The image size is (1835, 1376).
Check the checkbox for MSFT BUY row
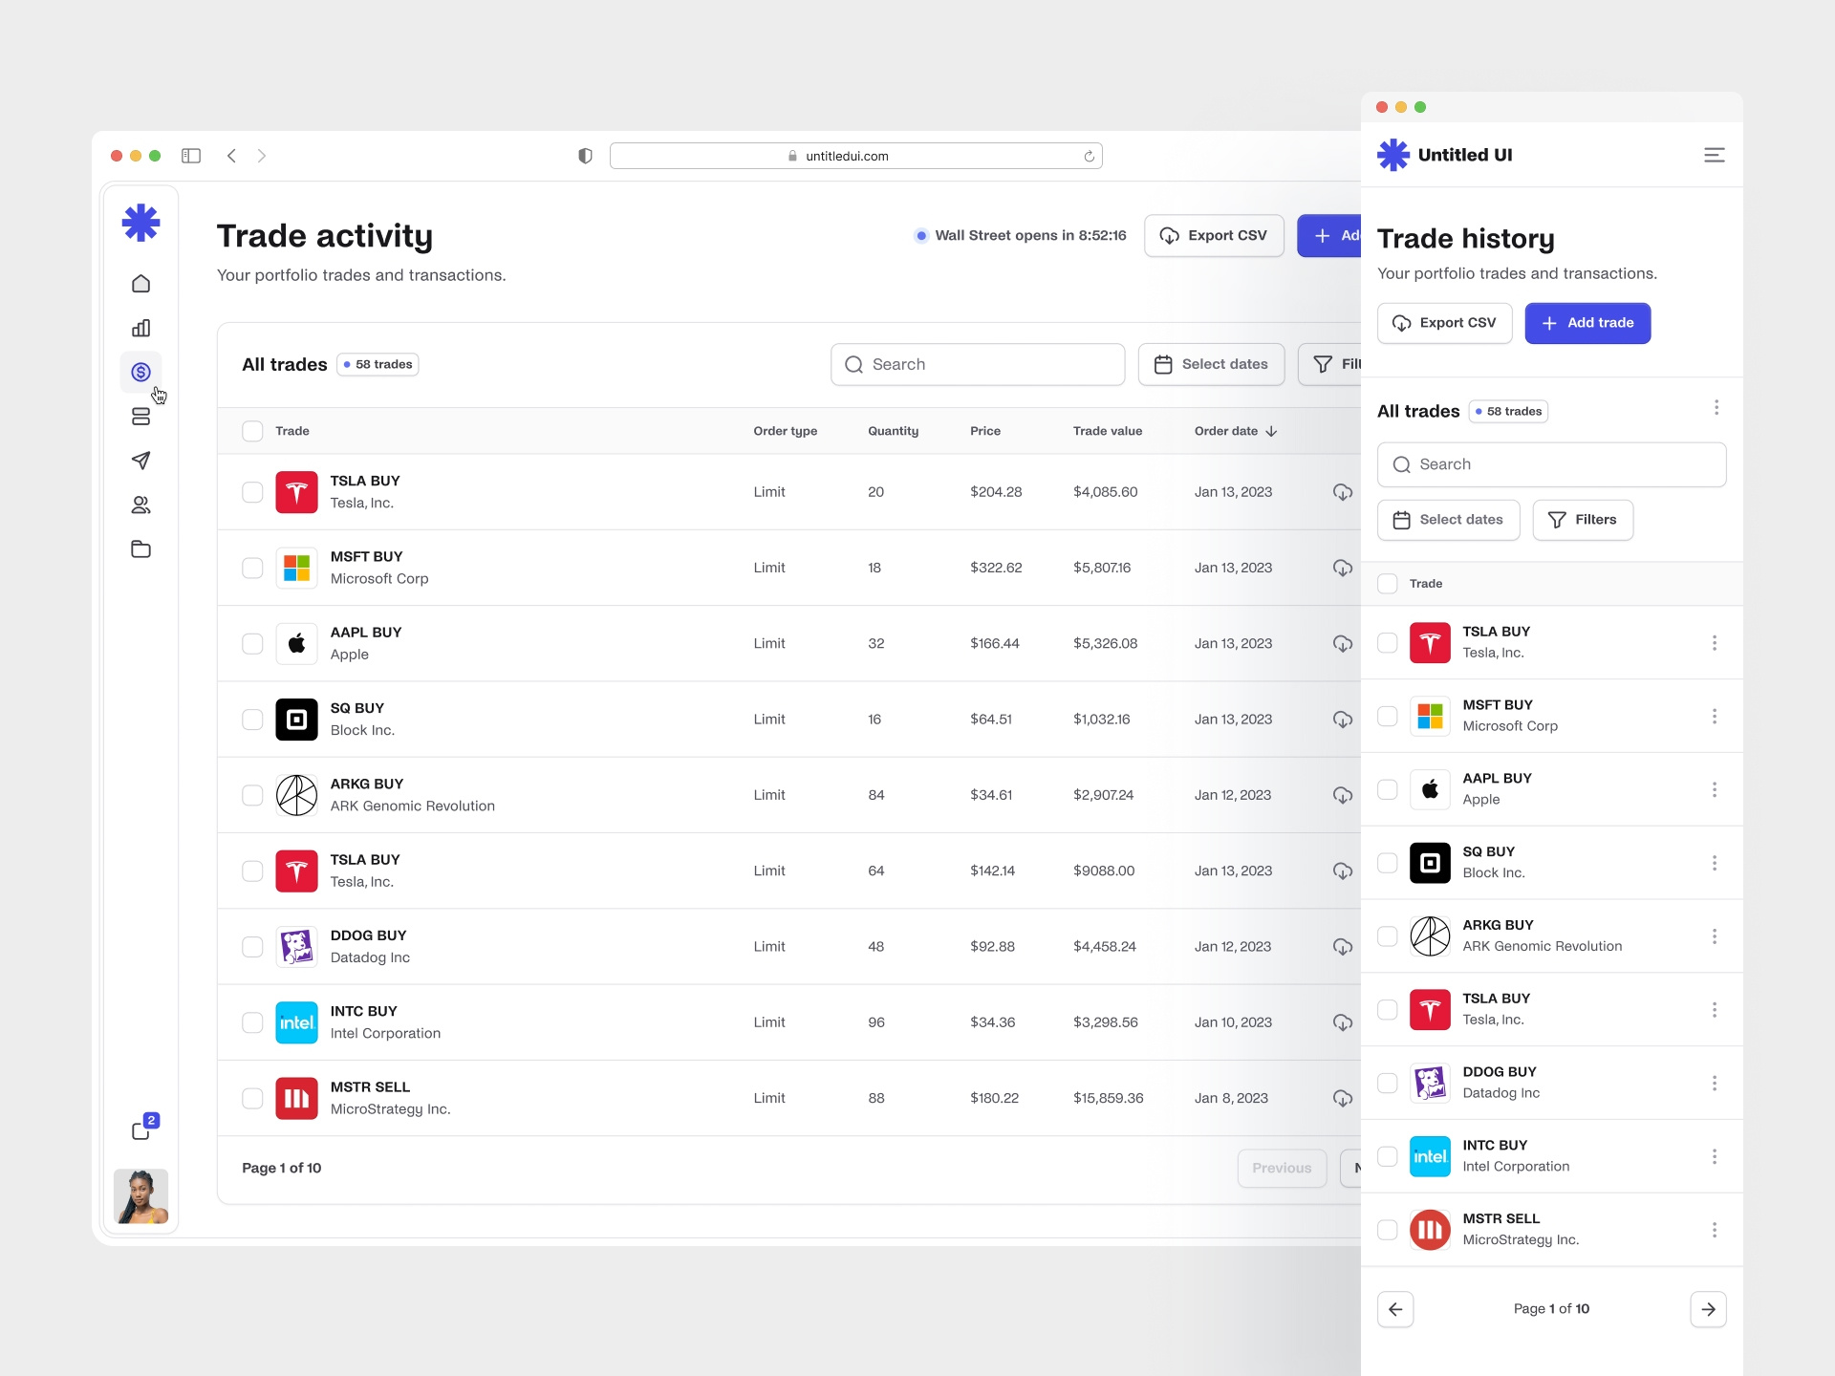252,568
